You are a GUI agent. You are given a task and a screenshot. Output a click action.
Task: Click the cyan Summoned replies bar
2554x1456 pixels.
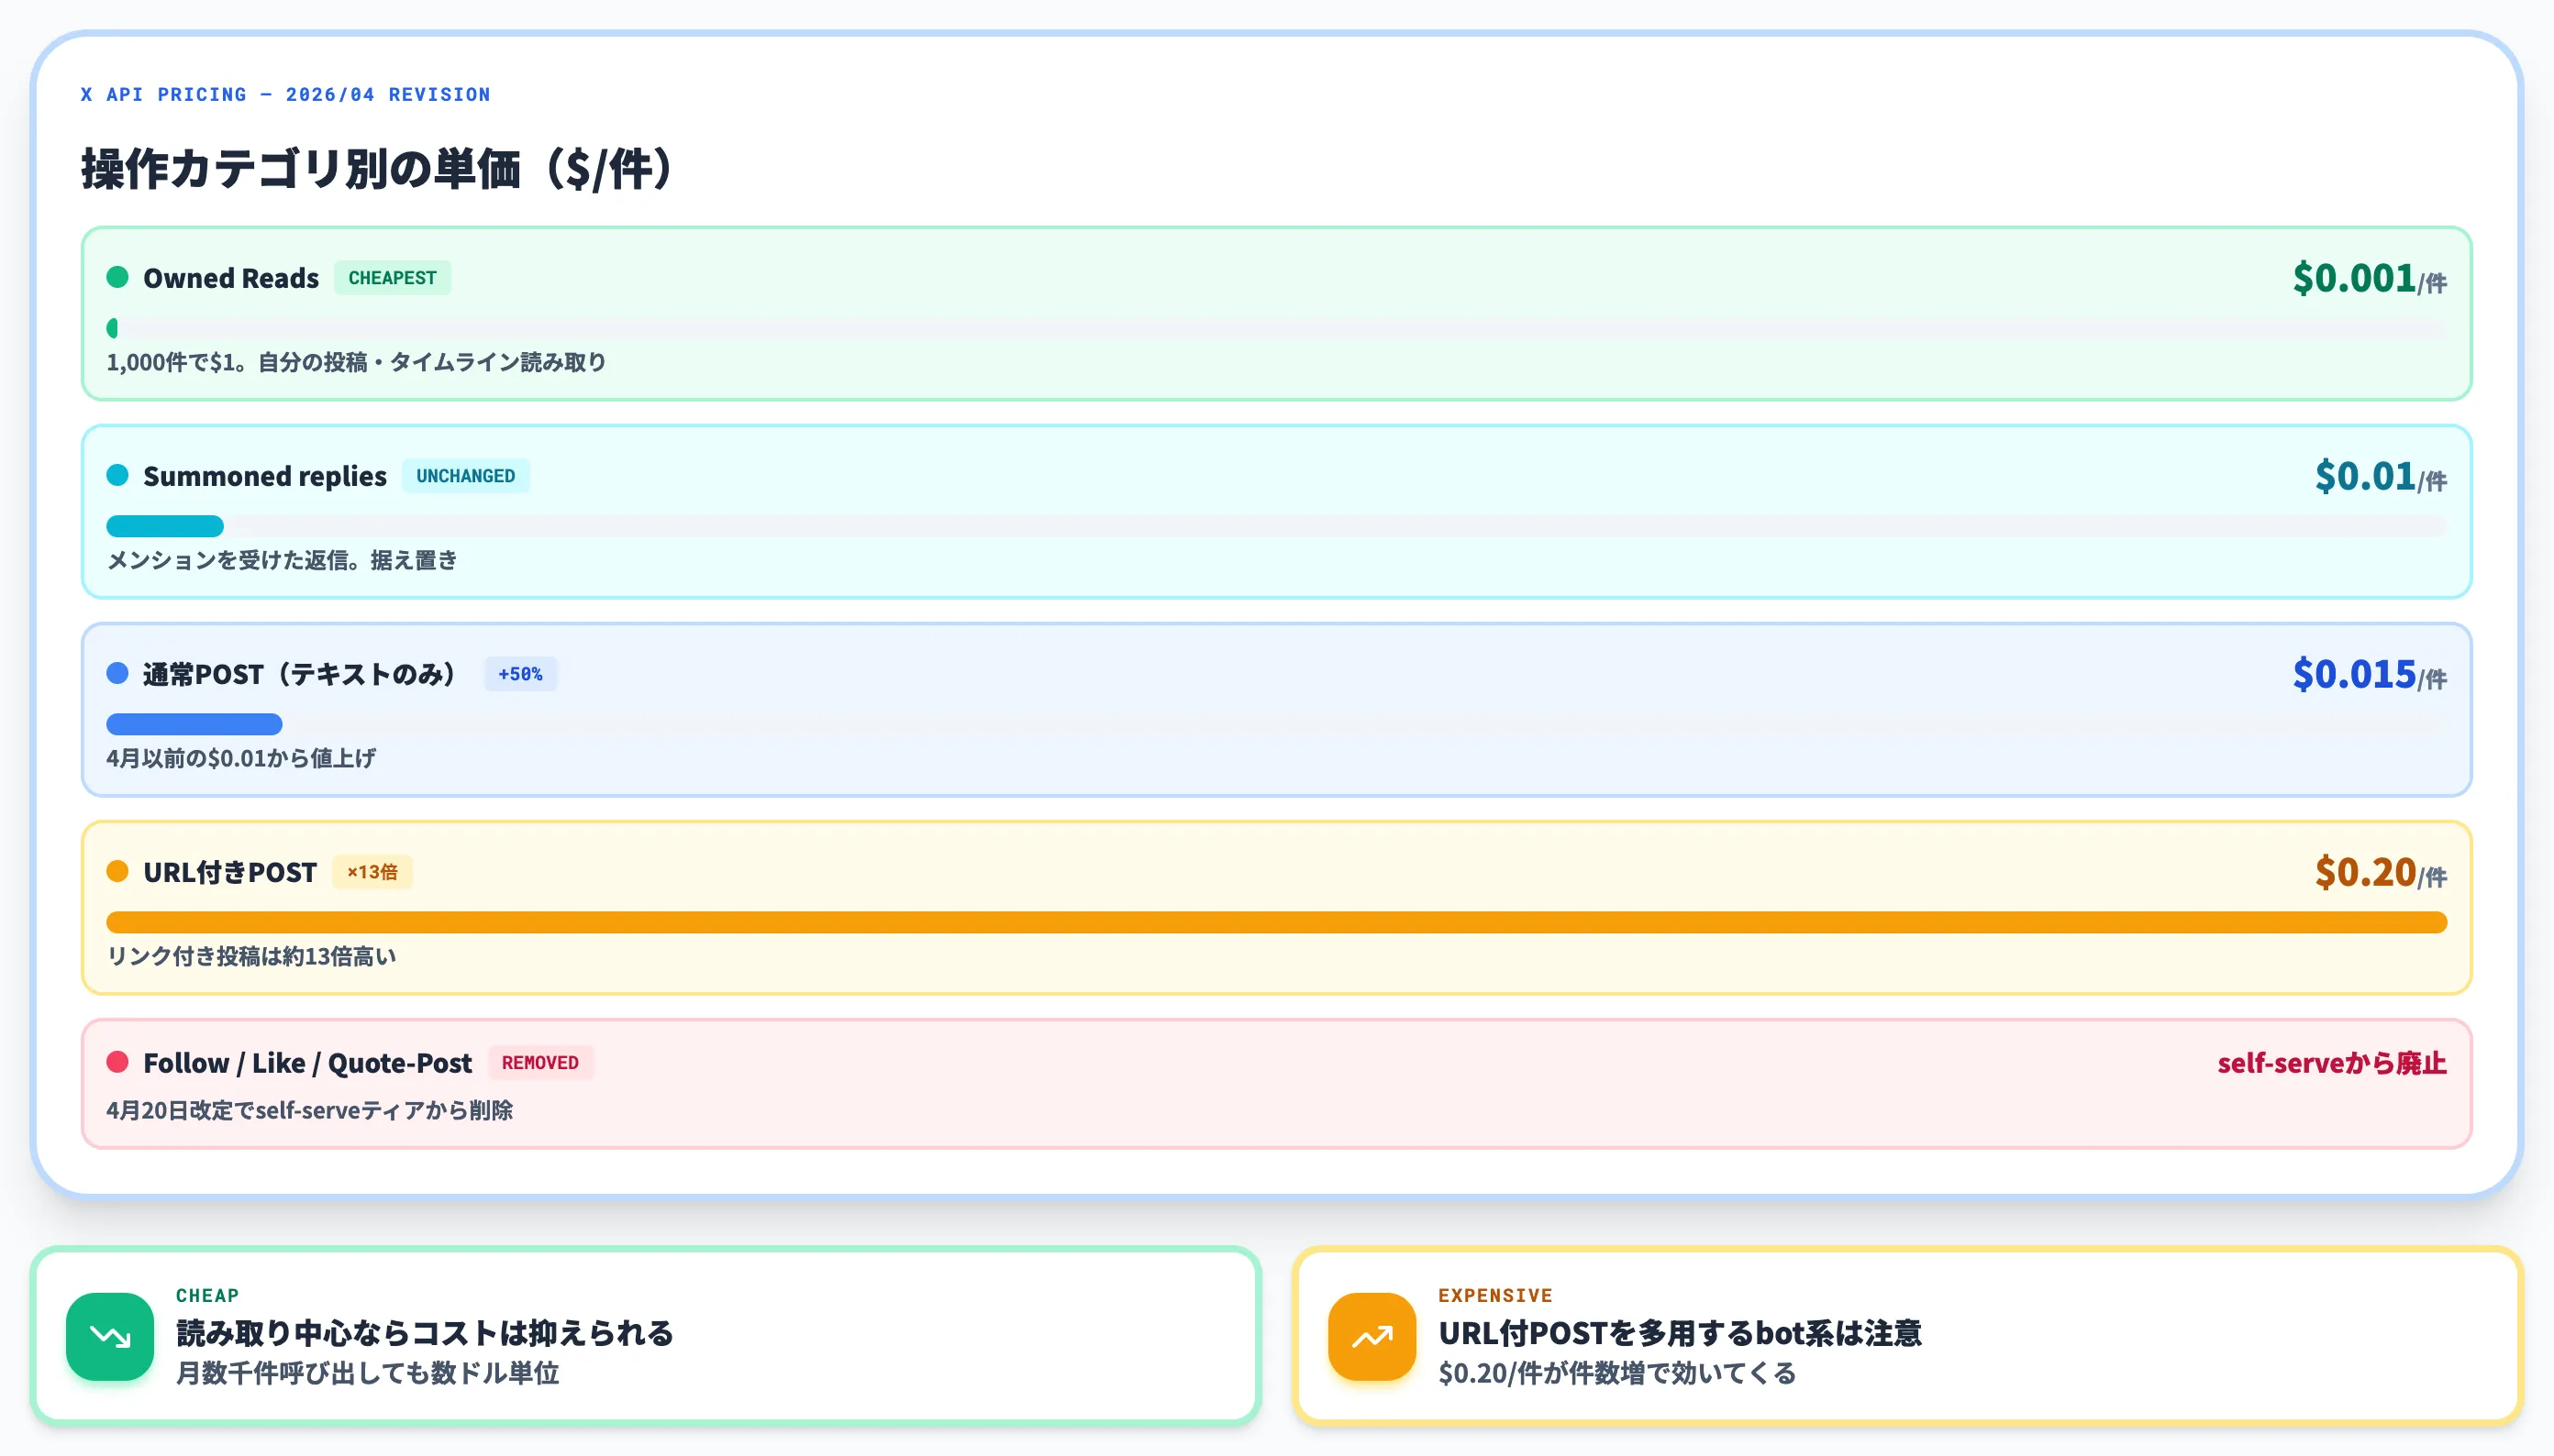(165, 526)
